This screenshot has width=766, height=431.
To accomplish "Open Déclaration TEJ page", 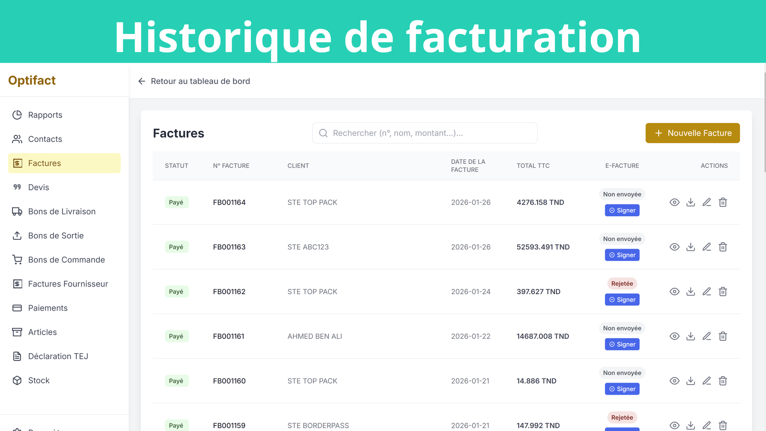I will tap(58, 356).
